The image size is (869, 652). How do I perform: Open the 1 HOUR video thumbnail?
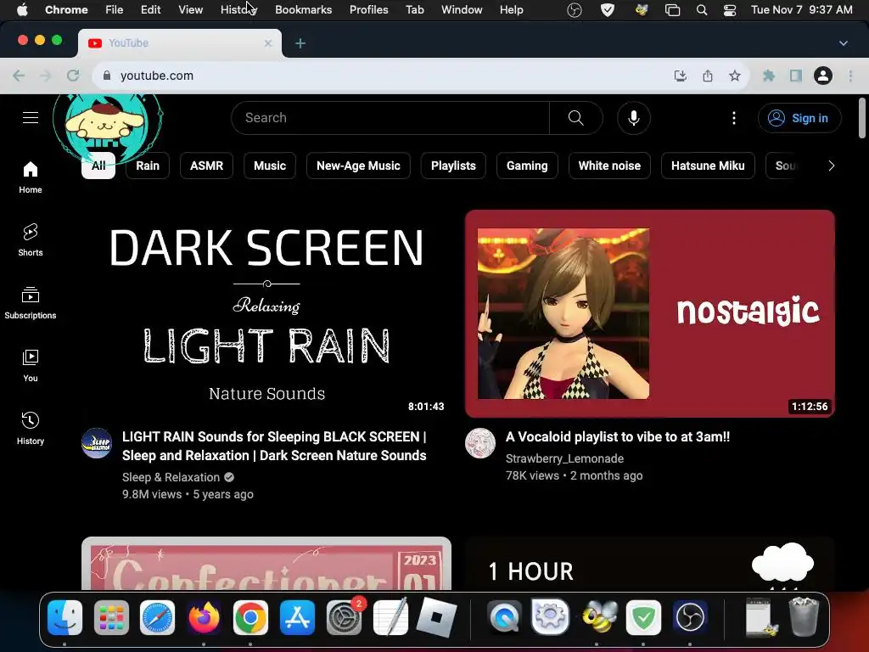click(x=649, y=564)
